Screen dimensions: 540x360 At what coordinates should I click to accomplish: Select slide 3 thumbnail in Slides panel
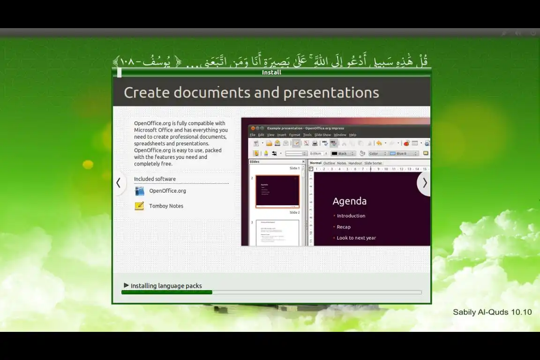(x=277, y=233)
